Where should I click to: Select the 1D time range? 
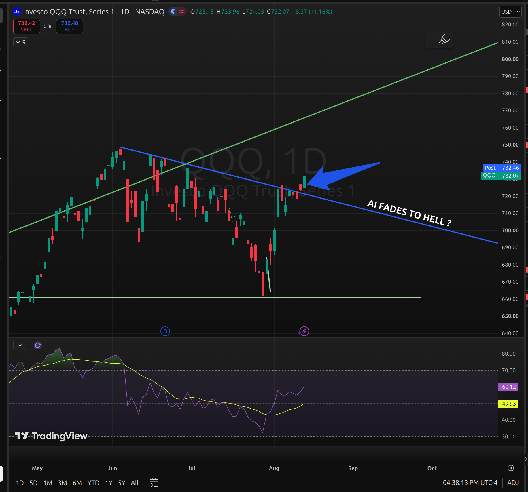pos(20,483)
